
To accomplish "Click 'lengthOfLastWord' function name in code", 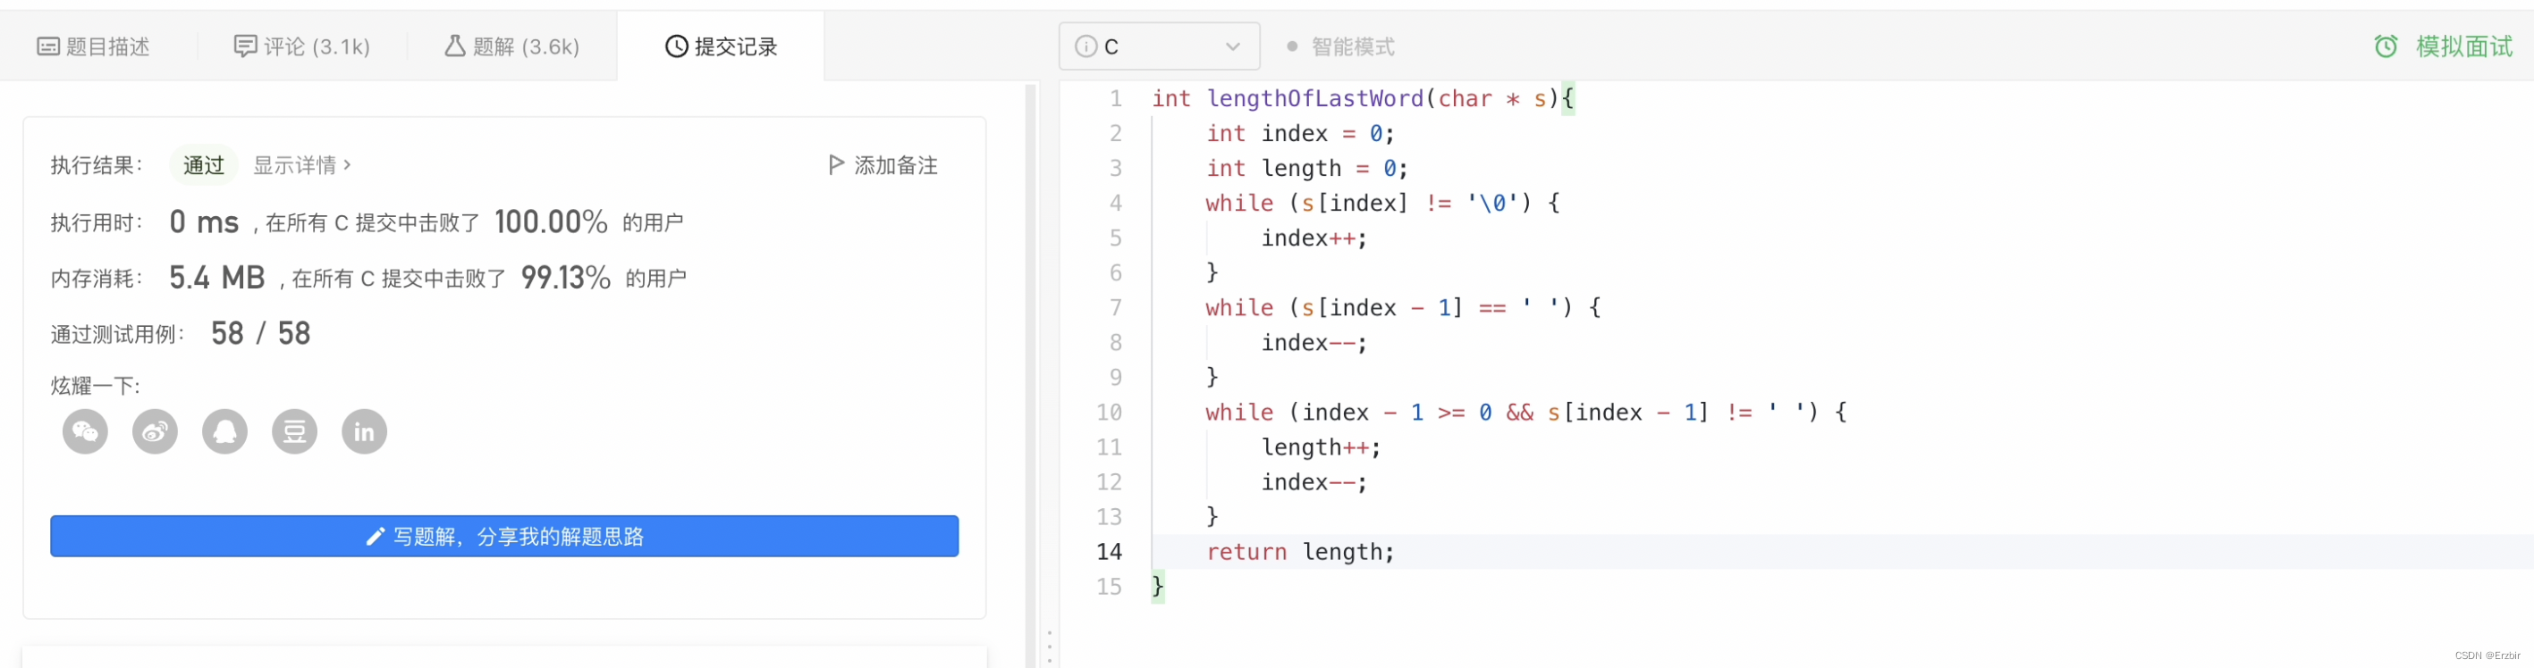I will 1314,98.
